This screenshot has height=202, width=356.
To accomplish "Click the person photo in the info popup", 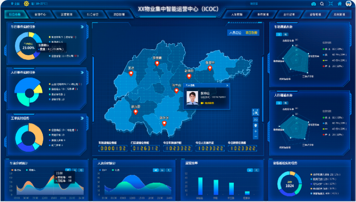I will (192, 98).
